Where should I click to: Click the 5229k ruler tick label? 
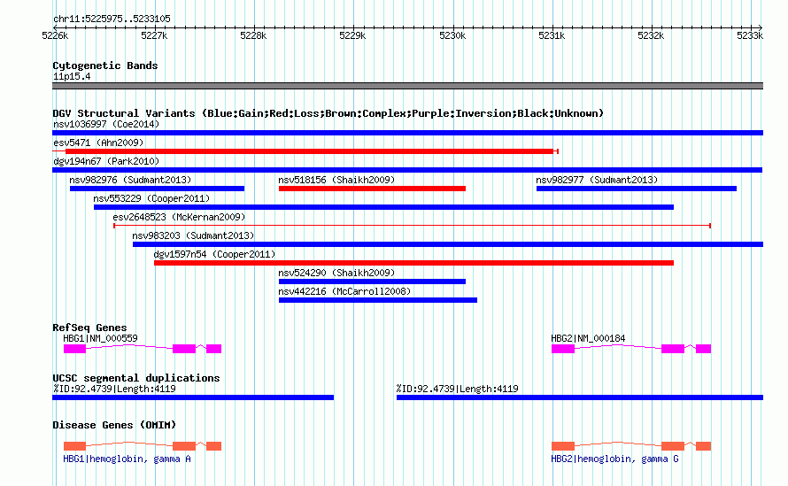pyautogui.click(x=352, y=35)
